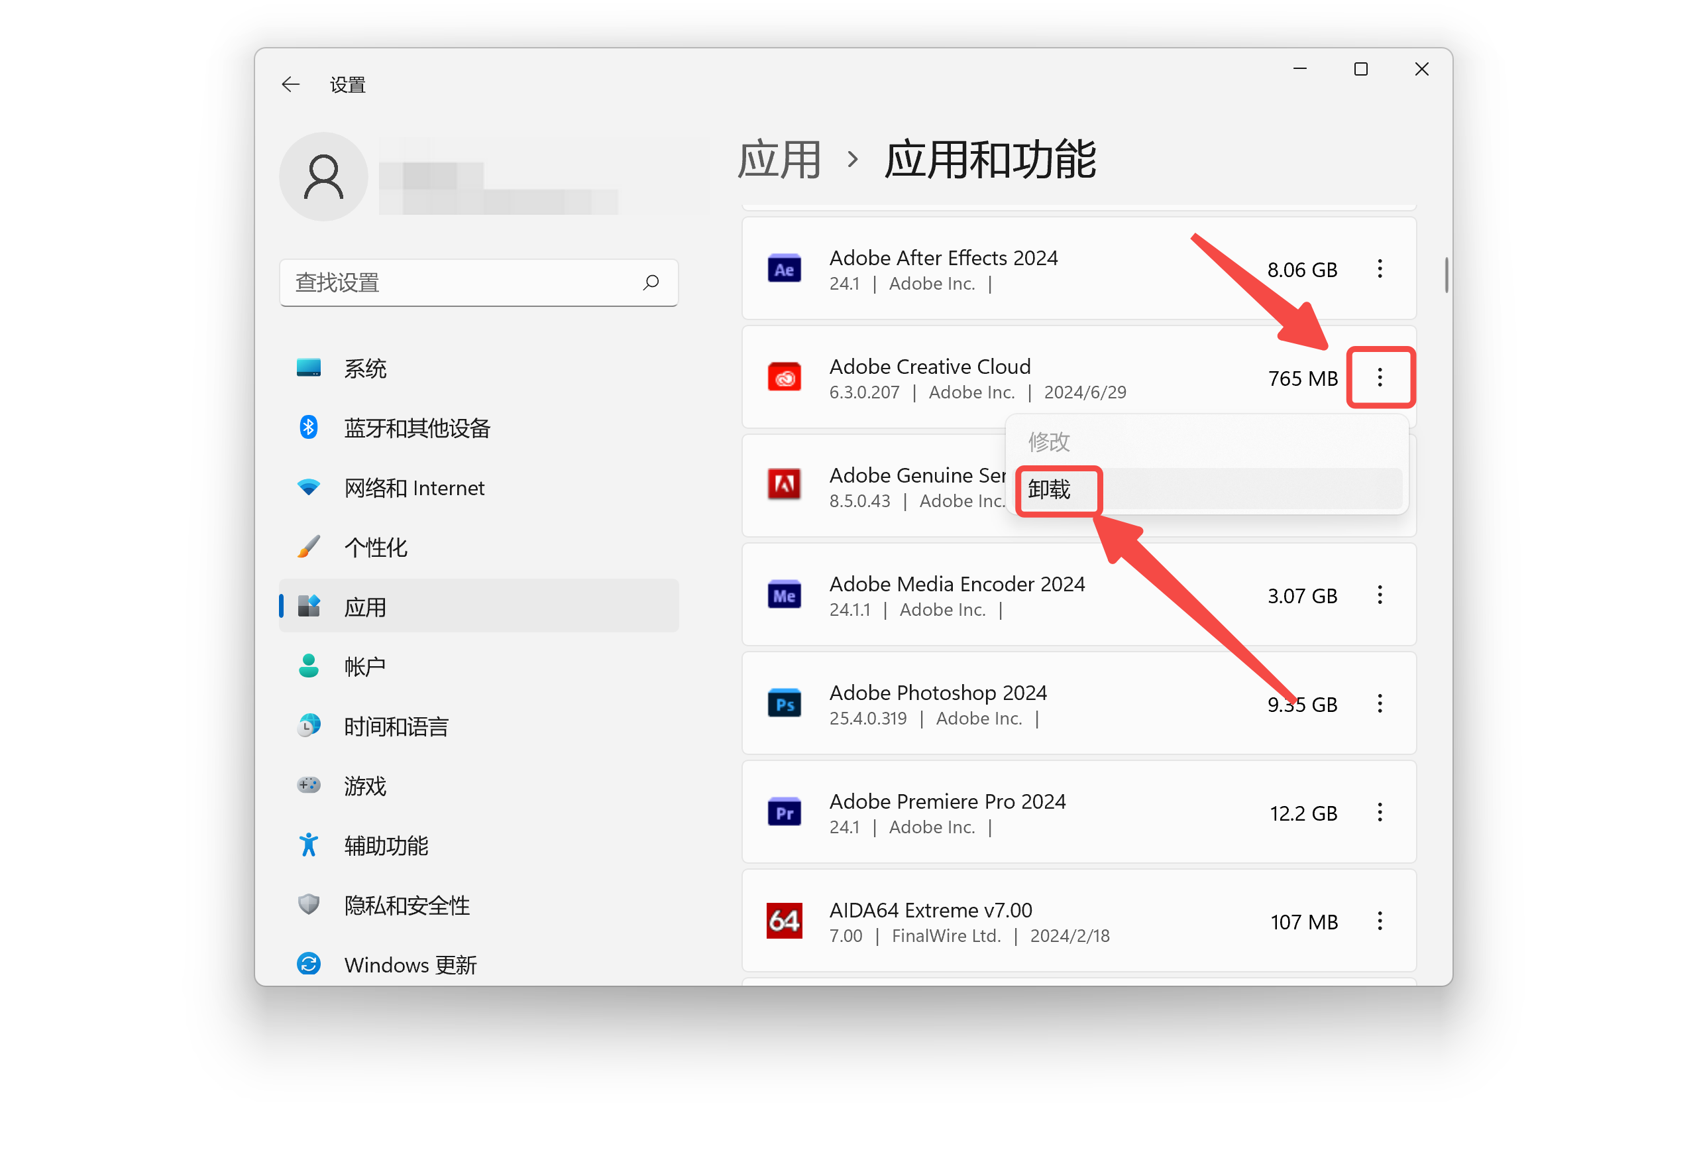
Task: Click the Adobe After Effects 2024 name
Action: [x=944, y=259]
